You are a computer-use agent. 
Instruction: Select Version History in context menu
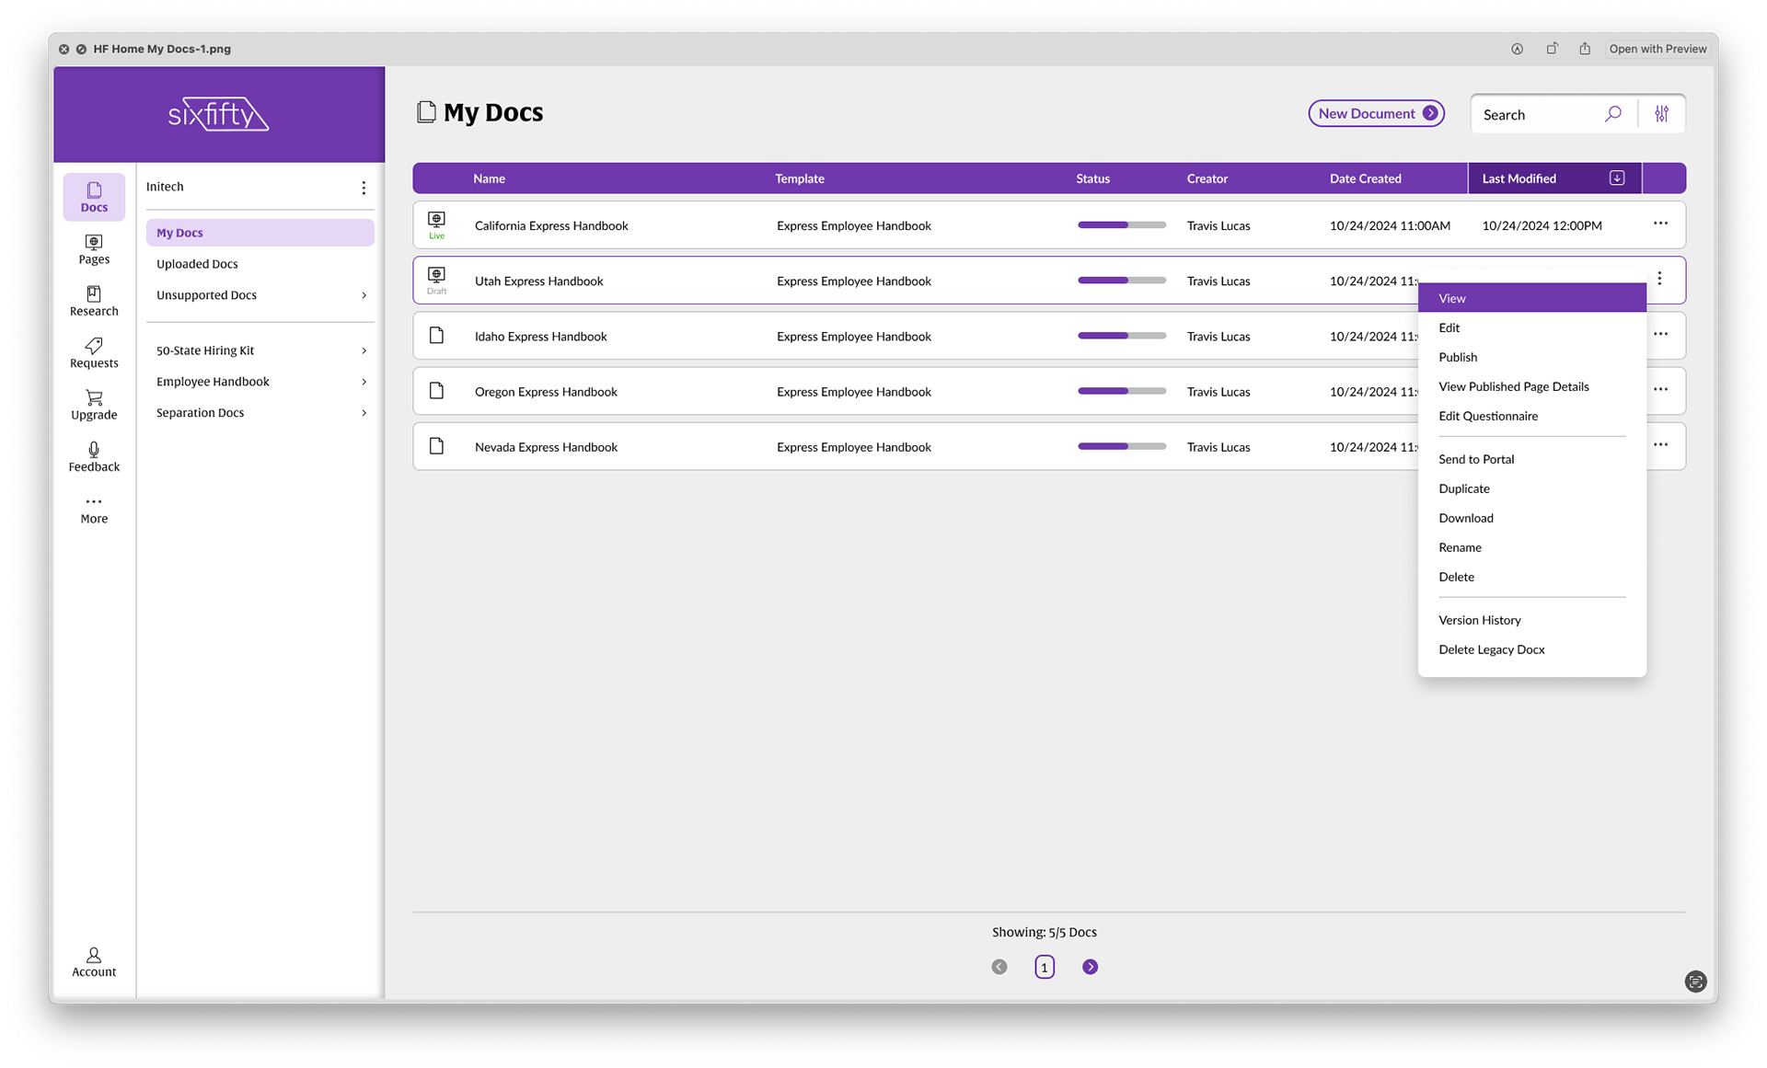click(1479, 620)
